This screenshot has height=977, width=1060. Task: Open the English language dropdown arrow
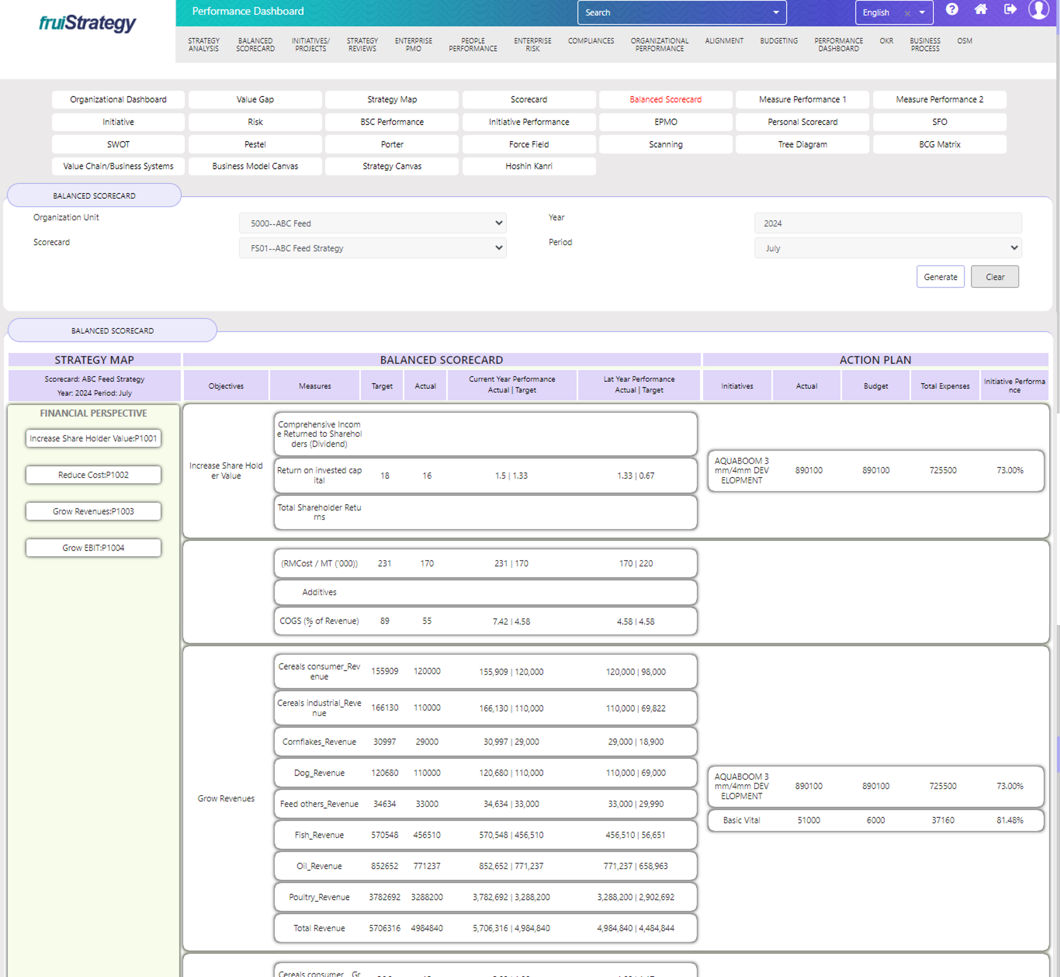click(x=922, y=13)
